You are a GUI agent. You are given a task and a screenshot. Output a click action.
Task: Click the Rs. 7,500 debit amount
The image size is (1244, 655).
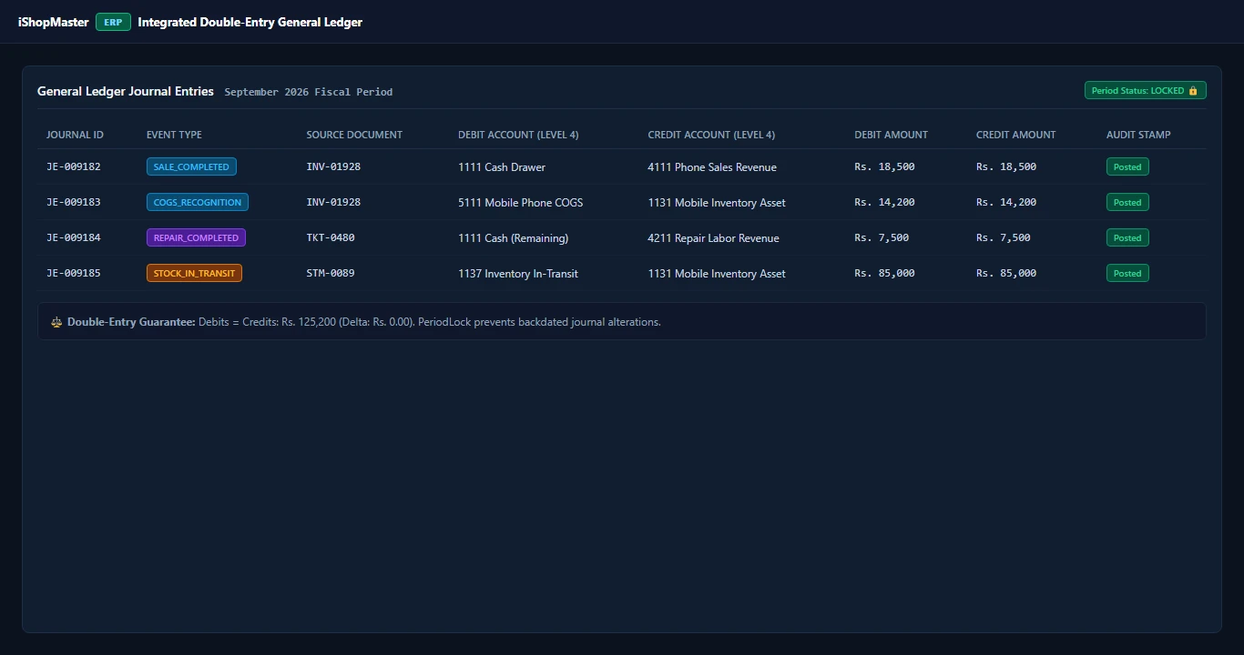(x=882, y=237)
